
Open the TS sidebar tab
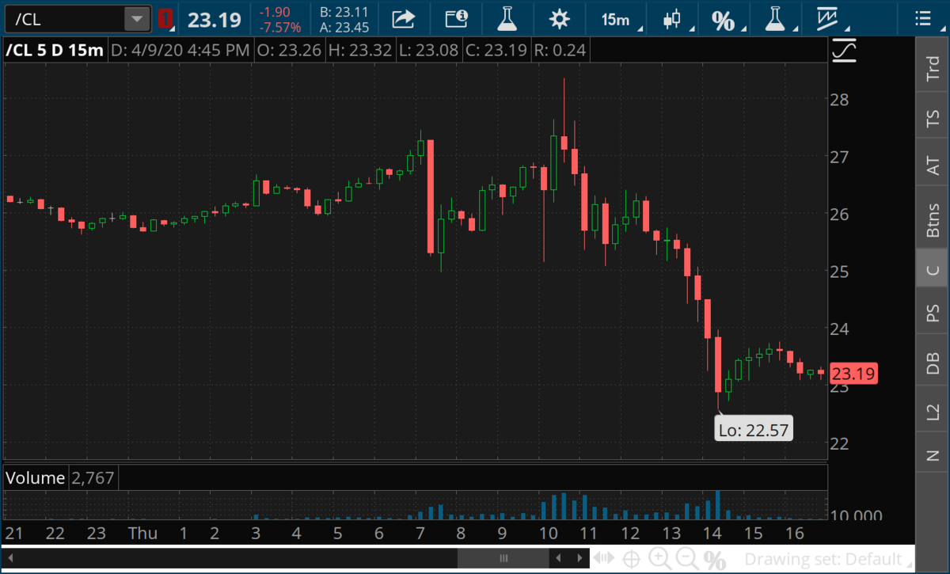click(x=933, y=118)
